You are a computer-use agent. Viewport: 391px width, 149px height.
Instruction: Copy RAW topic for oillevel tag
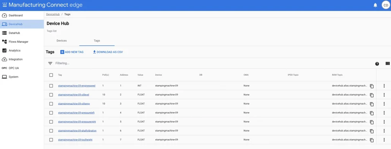pos(372,95)
